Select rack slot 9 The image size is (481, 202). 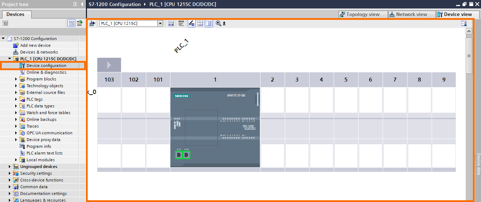444,79
